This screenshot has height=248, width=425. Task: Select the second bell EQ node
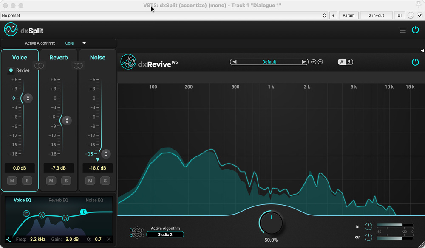[65, 218]
